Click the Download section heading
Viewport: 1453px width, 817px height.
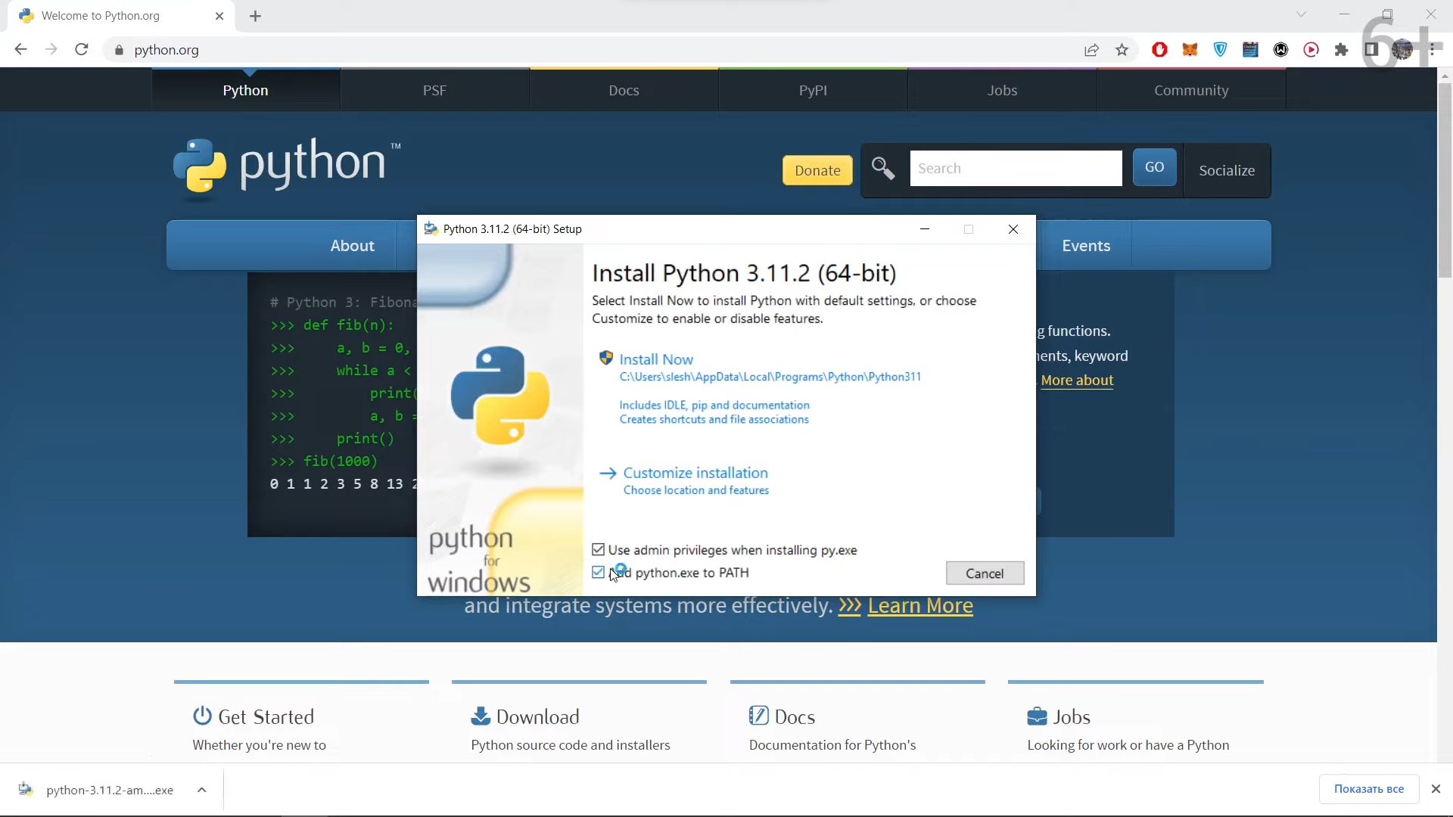[538, 716]
